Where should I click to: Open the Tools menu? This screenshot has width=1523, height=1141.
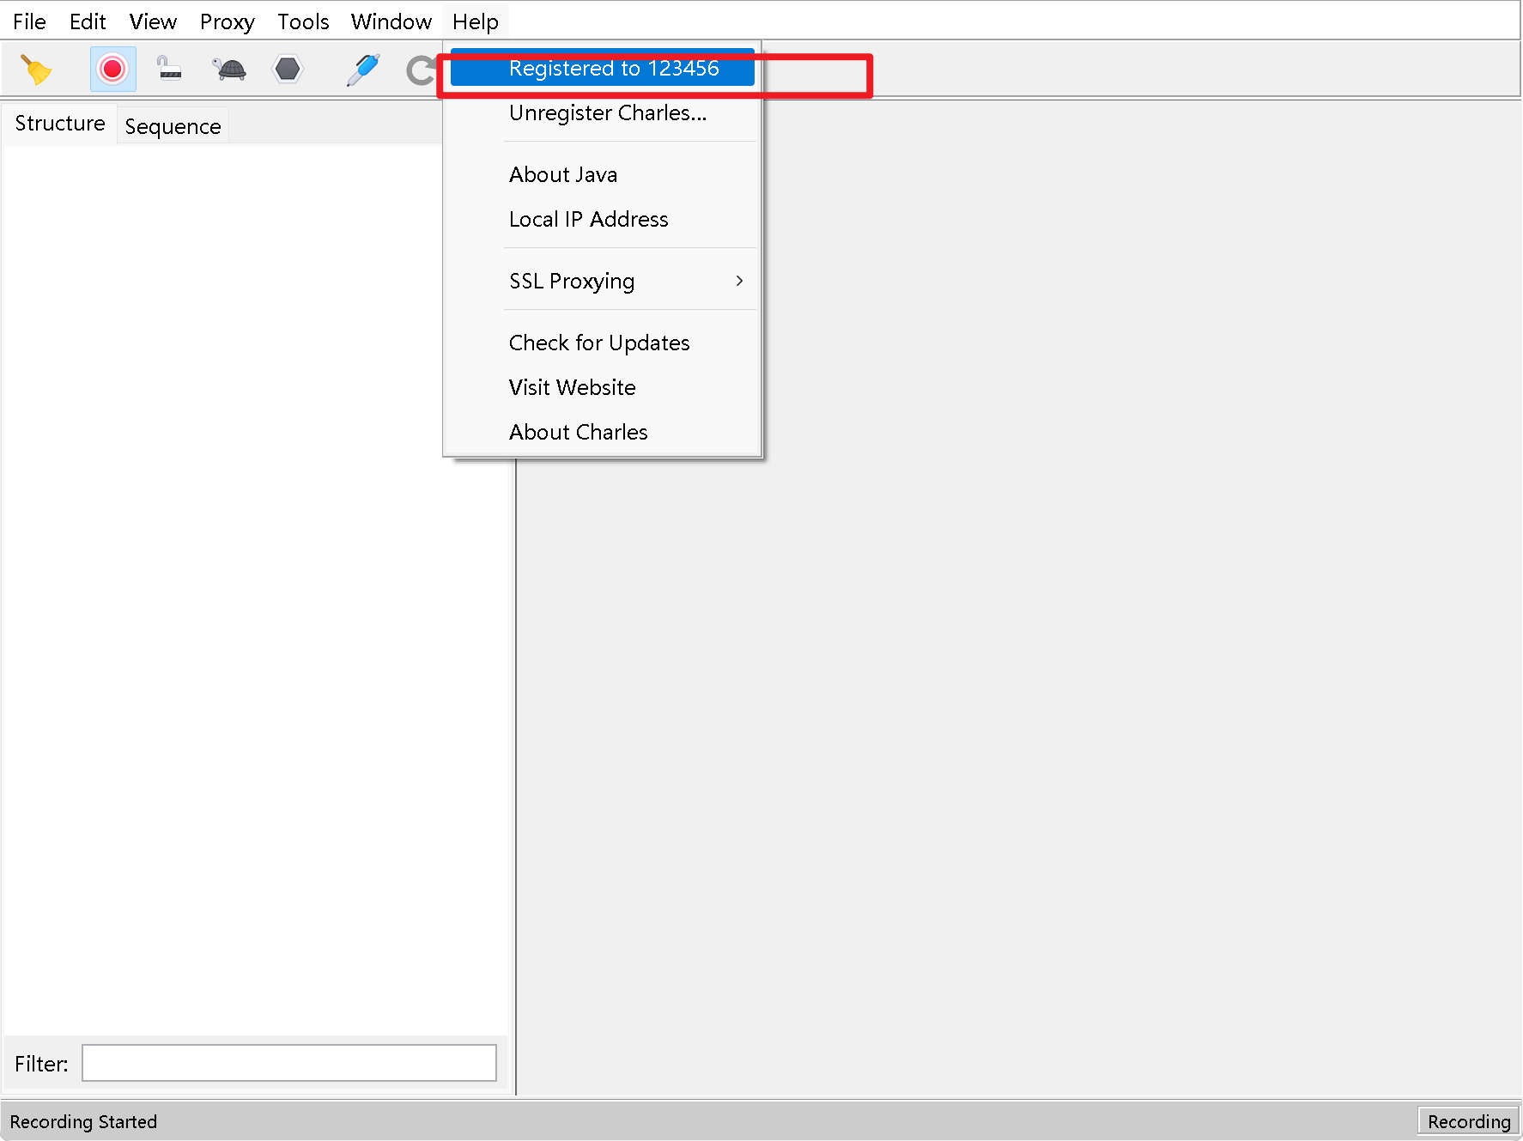coord(303,21)
